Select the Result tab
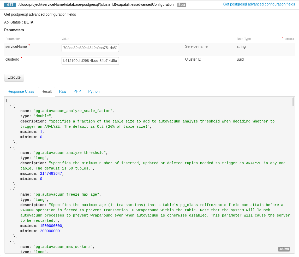The image size is (299, 257). click(46, 91)
